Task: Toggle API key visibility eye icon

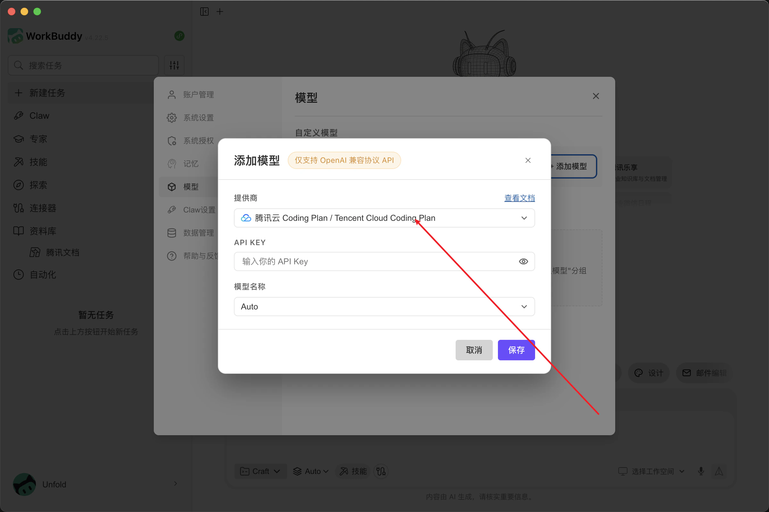Action: click(x=524, y=261)
